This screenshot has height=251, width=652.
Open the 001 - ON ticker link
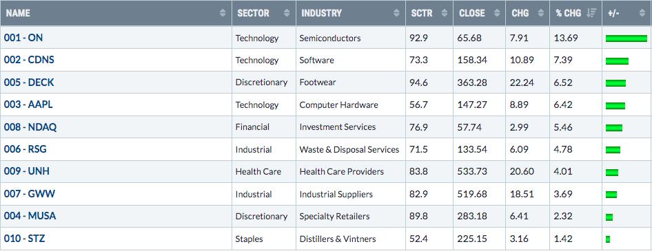click(23, 38)
